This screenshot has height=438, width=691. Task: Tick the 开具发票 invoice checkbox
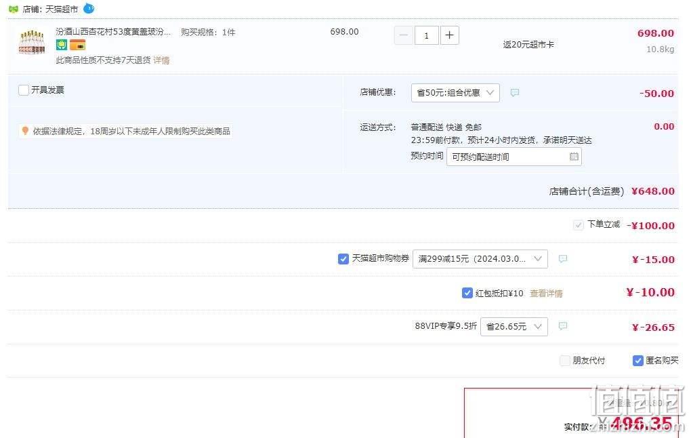coord(24,90)
